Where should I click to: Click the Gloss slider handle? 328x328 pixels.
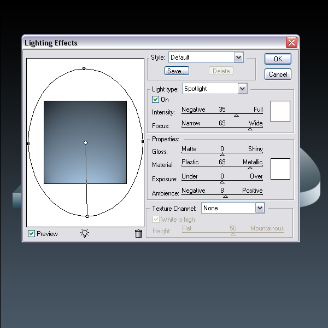pos(222,154)
